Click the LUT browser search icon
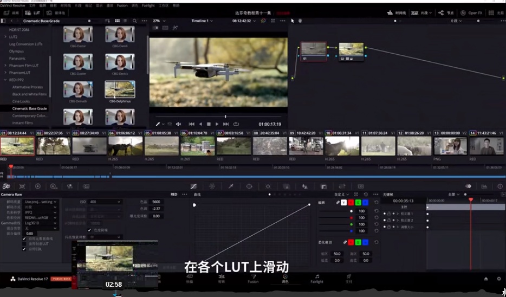Viewport: 506px width, 297px height. tap(134, 21)
